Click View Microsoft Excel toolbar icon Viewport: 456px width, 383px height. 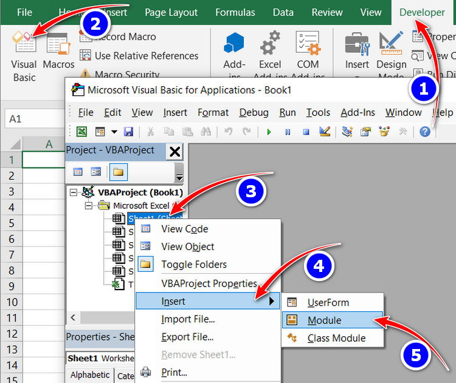coord(81,132)
